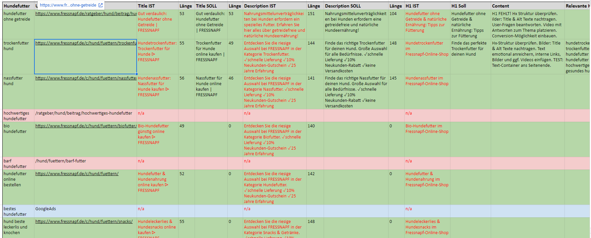Select the 'hundefutter online bestellen' keyword cell
Screen dimensions: 591x238
point(18,188)
